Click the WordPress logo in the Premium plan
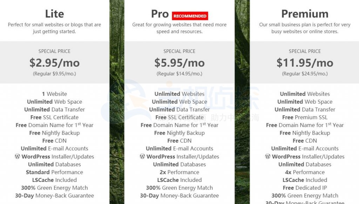This screenshot has width=359, height=204. pyautogui.click(x=268, y=157)
